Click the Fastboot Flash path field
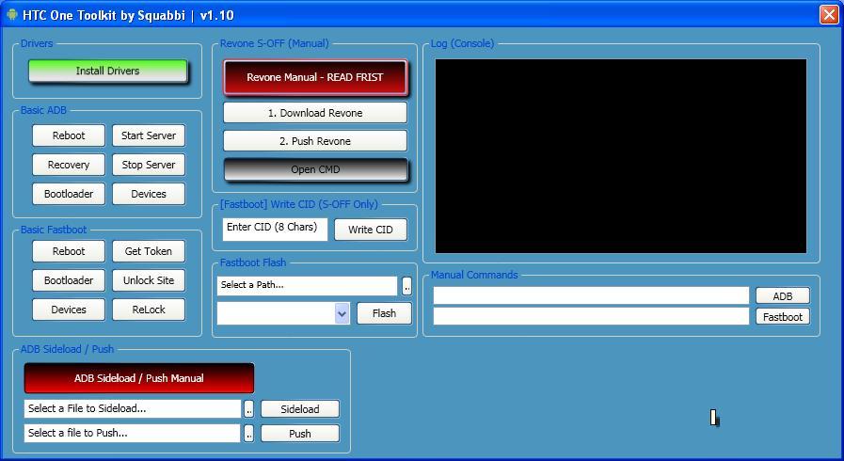 point(307,286)
